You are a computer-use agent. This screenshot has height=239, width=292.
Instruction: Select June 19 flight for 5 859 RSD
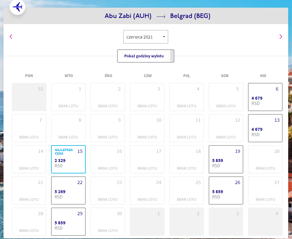tap(226, 159)
